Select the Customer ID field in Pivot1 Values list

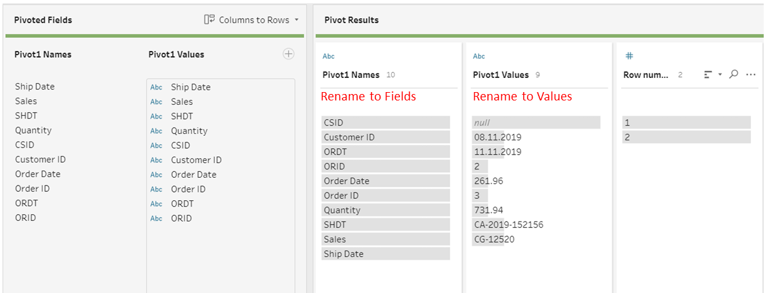tap(221, 160)
